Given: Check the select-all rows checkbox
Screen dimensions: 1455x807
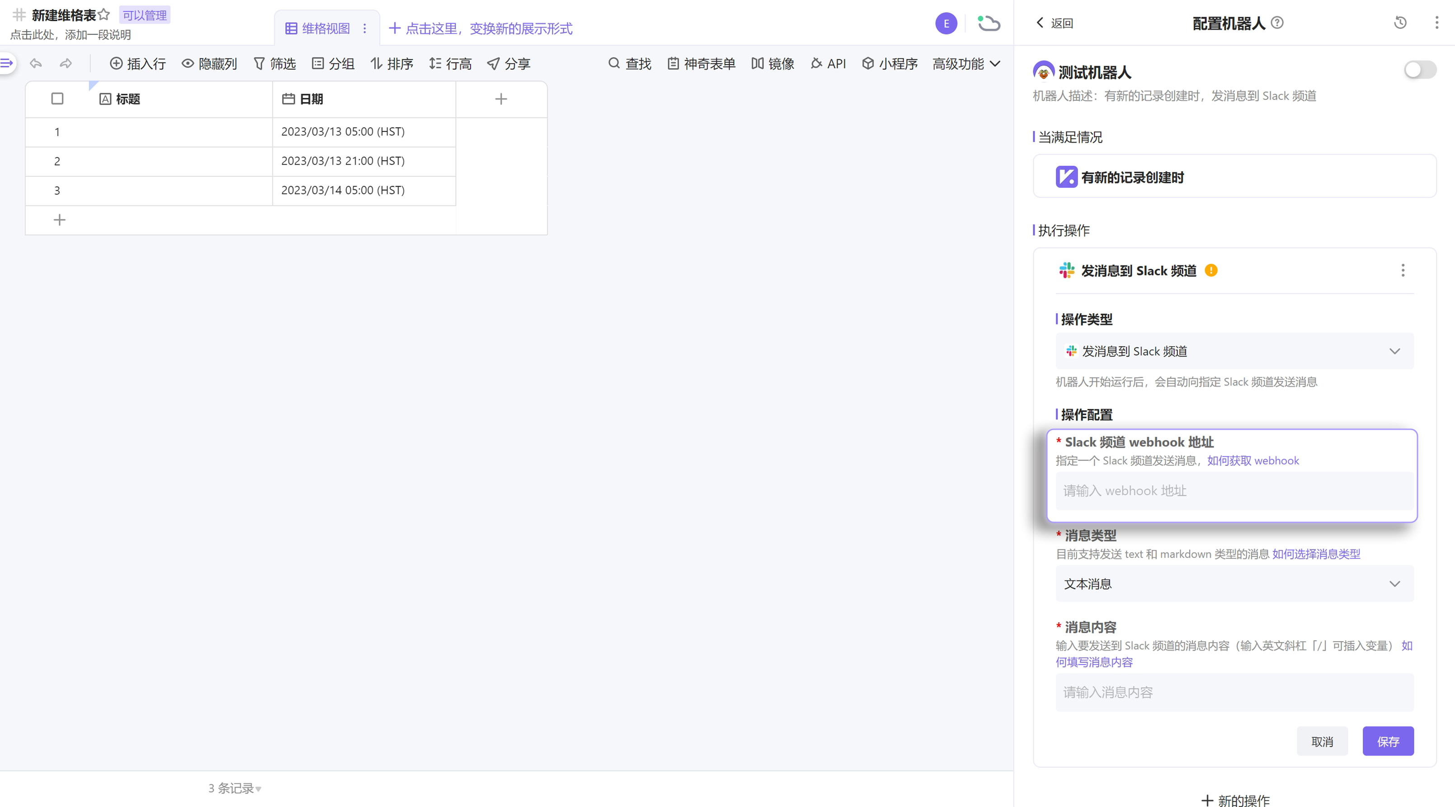Looking at the screenshot, I should pyautogui.click(x=57, y=98).
